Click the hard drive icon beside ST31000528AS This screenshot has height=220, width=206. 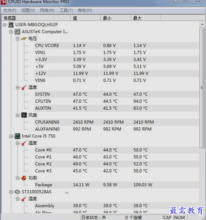click(x=18, y=192)
